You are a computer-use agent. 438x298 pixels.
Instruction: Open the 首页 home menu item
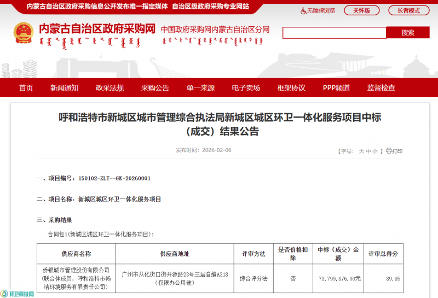[x=26, y=88]
